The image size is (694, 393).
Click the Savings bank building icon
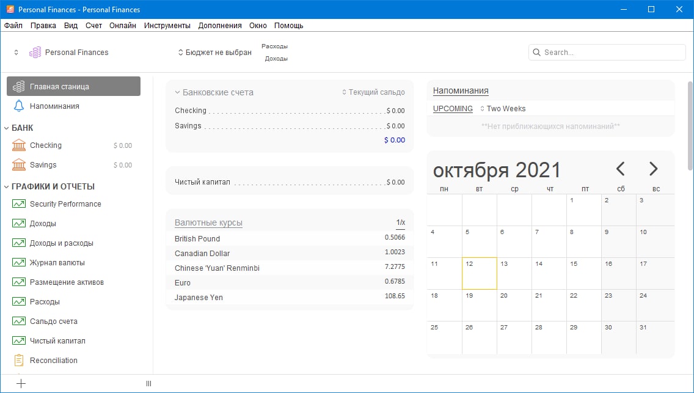(18, 164)
